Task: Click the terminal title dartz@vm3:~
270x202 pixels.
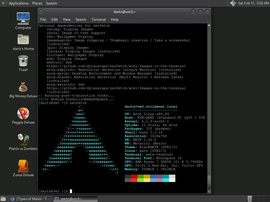Action: 125,12
